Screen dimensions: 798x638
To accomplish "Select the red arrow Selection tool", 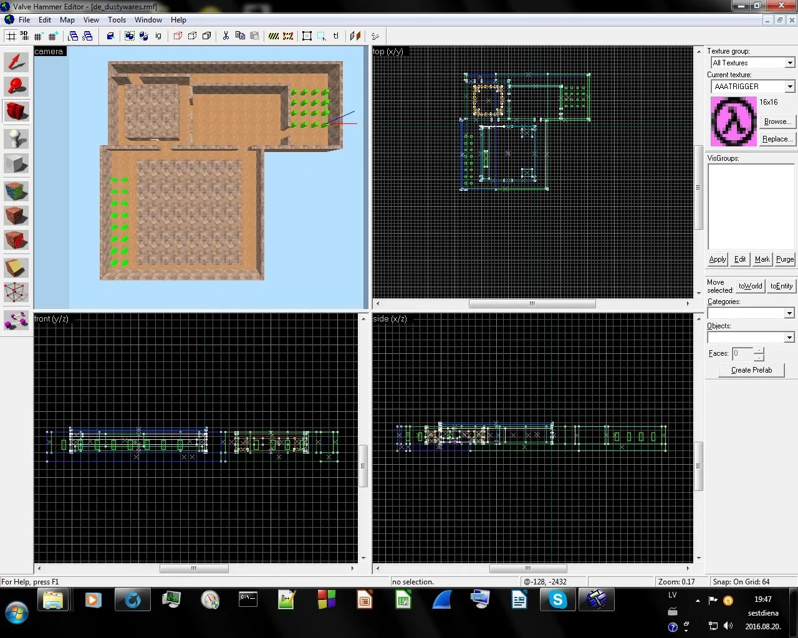I will [16, 62].
